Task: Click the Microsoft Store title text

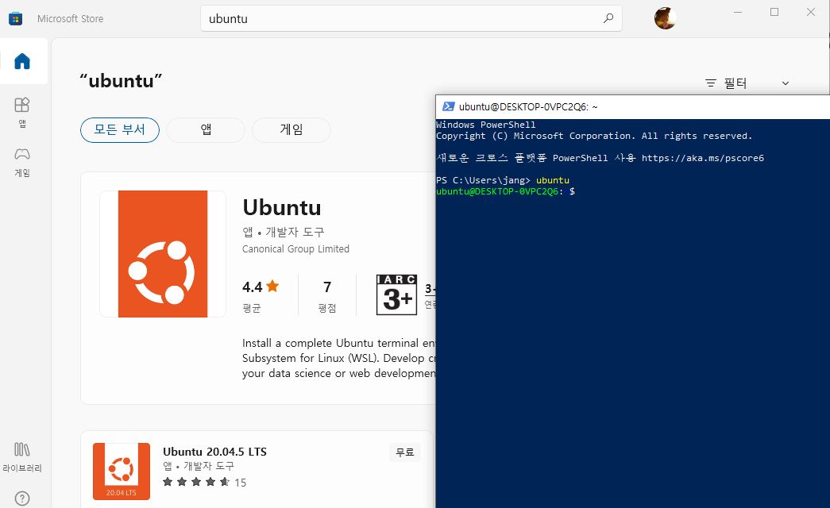Action: tap(71, 18)
